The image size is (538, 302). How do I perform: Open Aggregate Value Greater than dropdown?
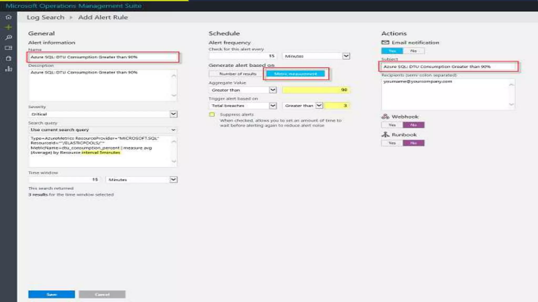click(243, 90)
